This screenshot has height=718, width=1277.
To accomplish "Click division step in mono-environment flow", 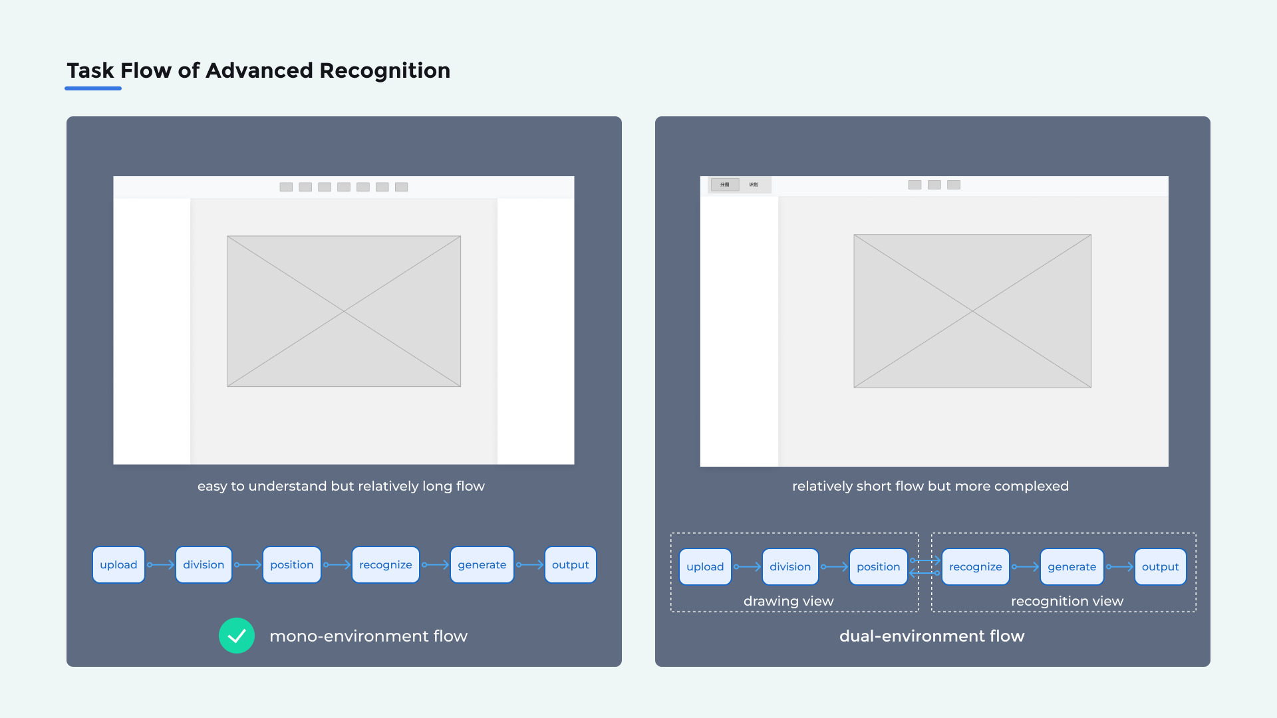I will click(x=204, y=565).
